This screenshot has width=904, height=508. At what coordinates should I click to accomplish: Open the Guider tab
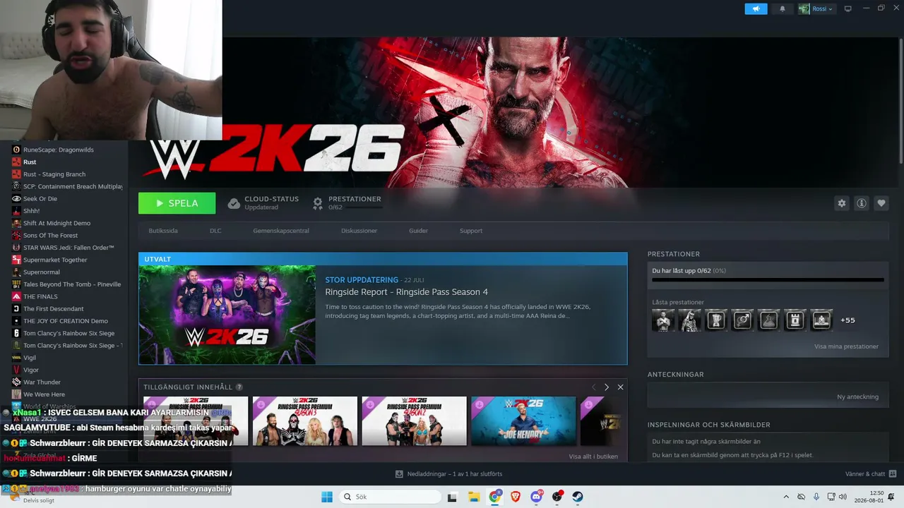click(418, 231)
